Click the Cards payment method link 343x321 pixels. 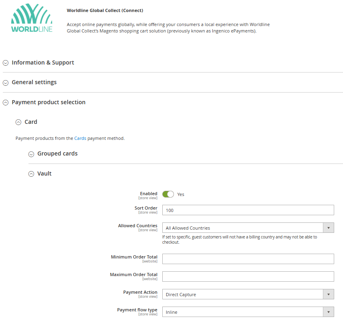(x=80, y=138)
